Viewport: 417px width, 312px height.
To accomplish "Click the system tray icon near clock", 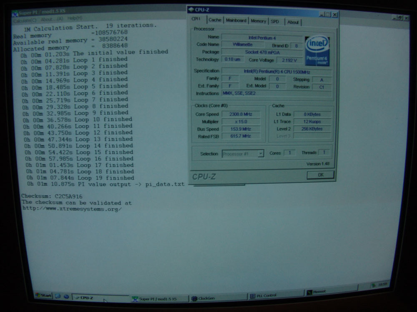I will pos(374,285).
